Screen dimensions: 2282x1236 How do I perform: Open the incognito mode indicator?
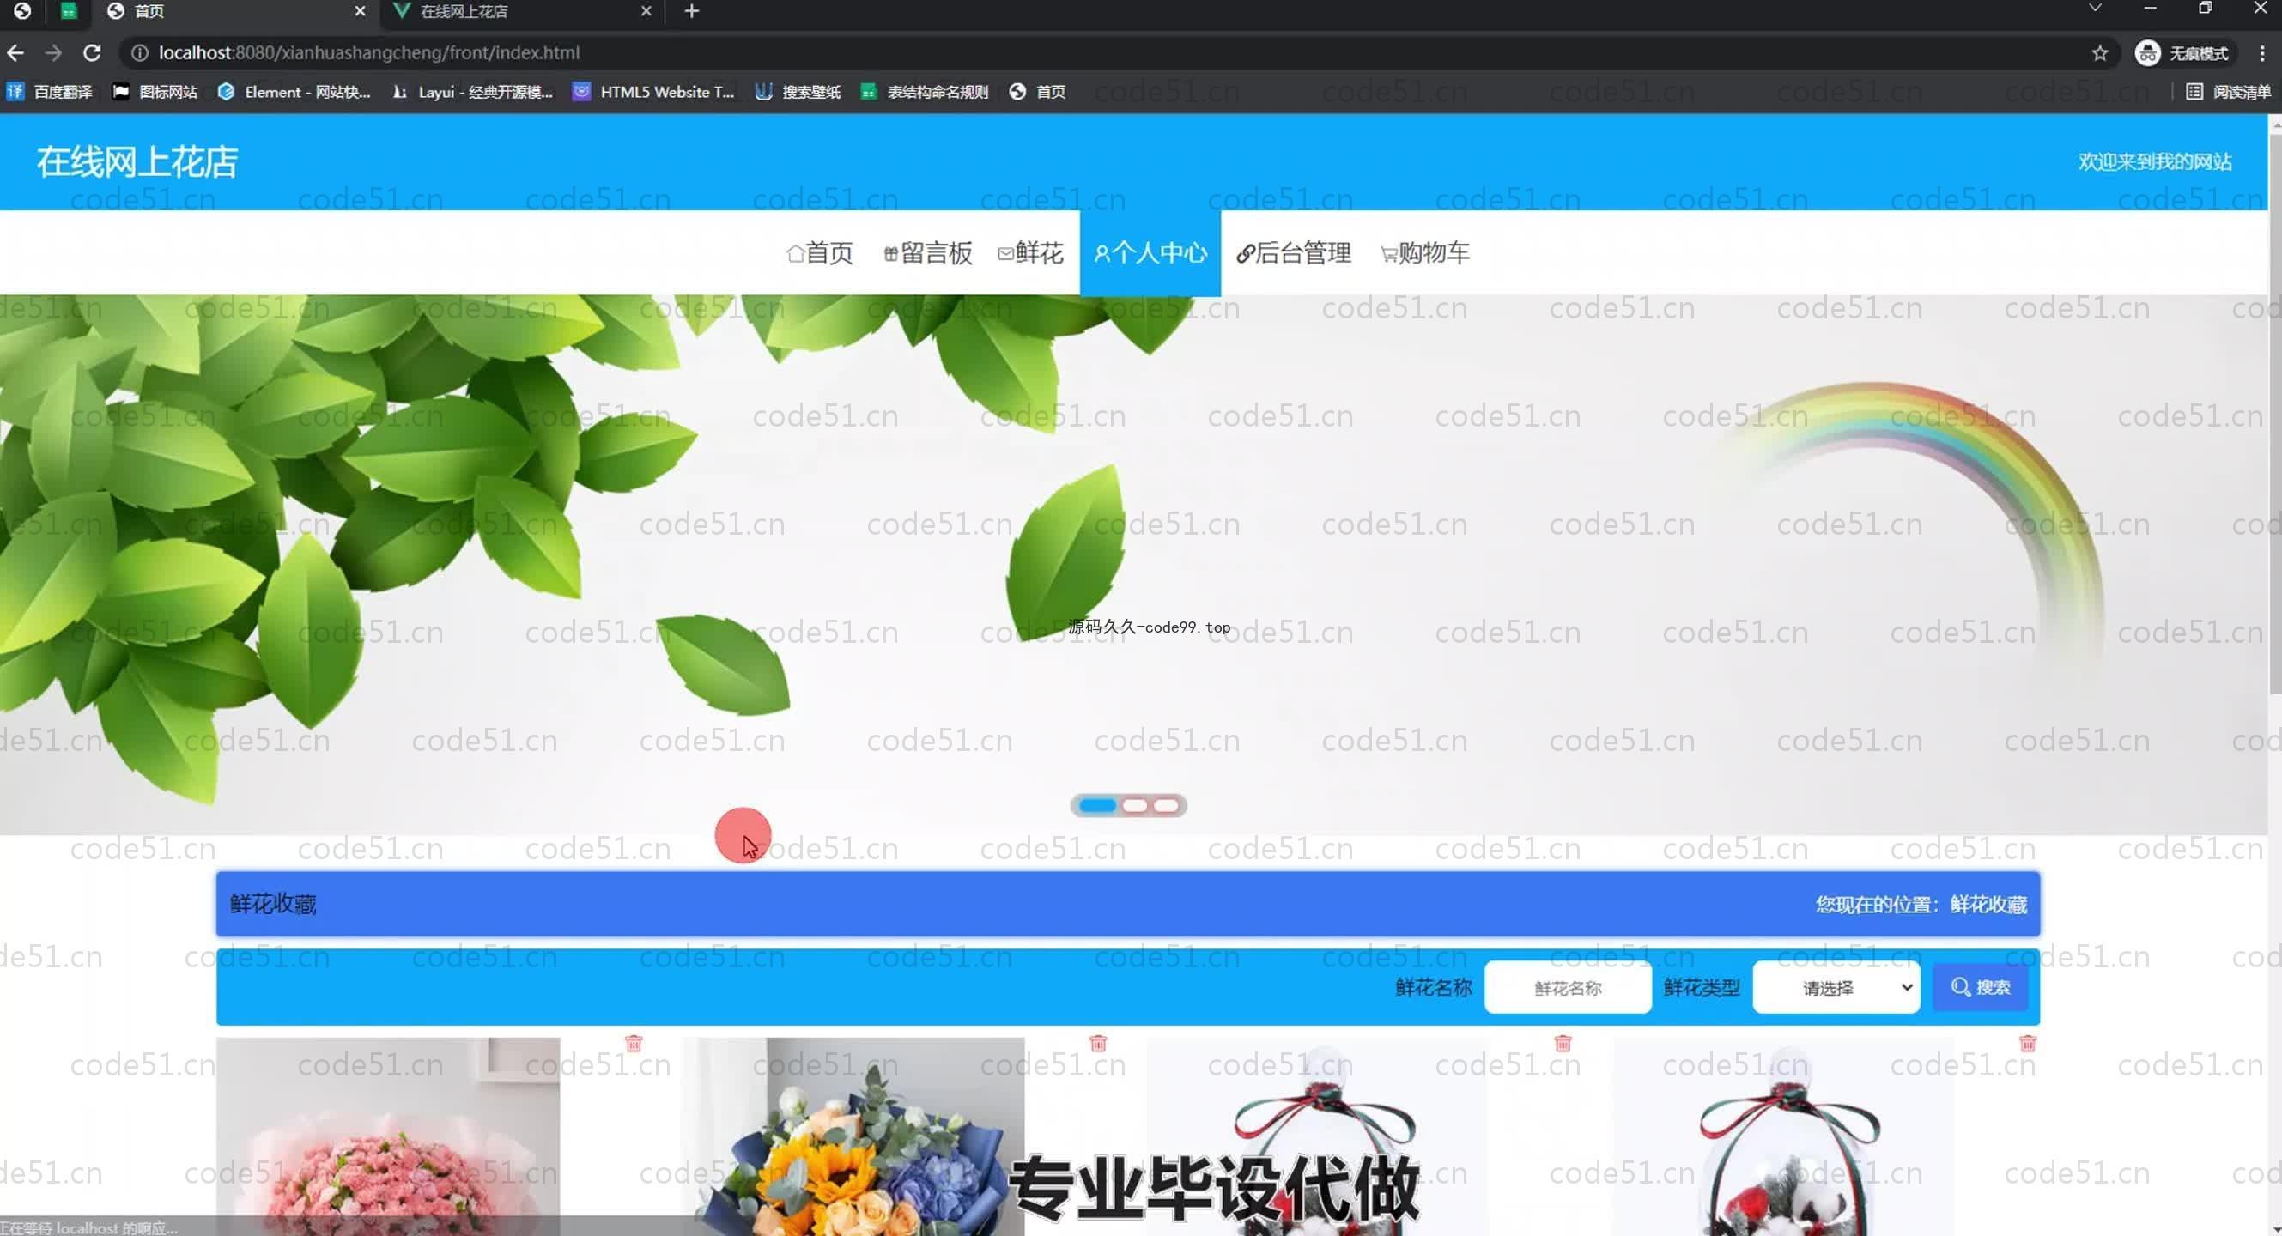2182,53
